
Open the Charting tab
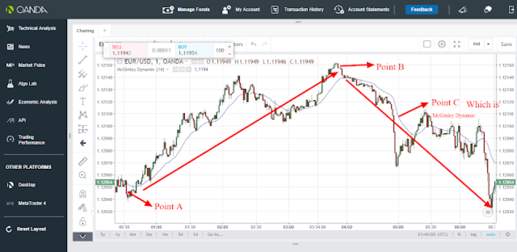point(85,30)
